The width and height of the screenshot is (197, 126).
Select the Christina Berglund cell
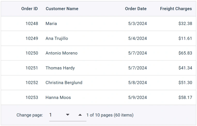pyautogui.click(x=64, y=83)
